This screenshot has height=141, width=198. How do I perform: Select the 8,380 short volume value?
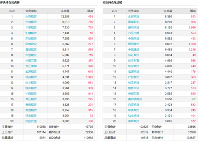coord(168,17)
